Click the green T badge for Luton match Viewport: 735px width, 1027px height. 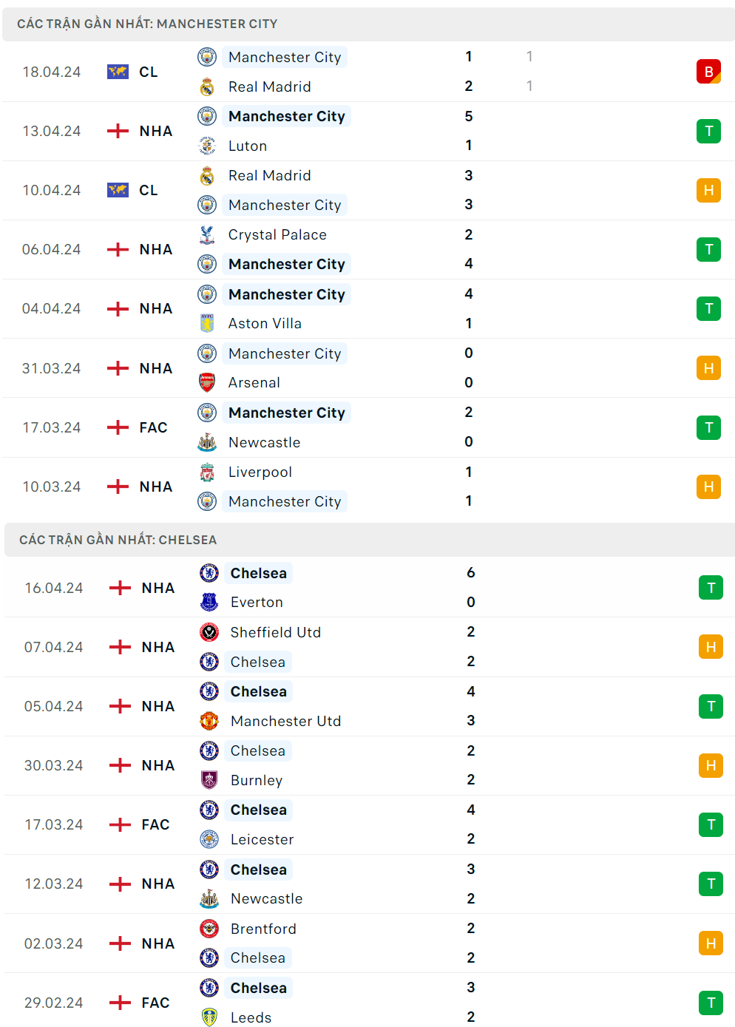coord(708,131)
